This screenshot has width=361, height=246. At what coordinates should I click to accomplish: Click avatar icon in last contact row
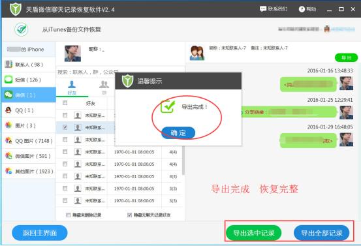coord(78,201)
